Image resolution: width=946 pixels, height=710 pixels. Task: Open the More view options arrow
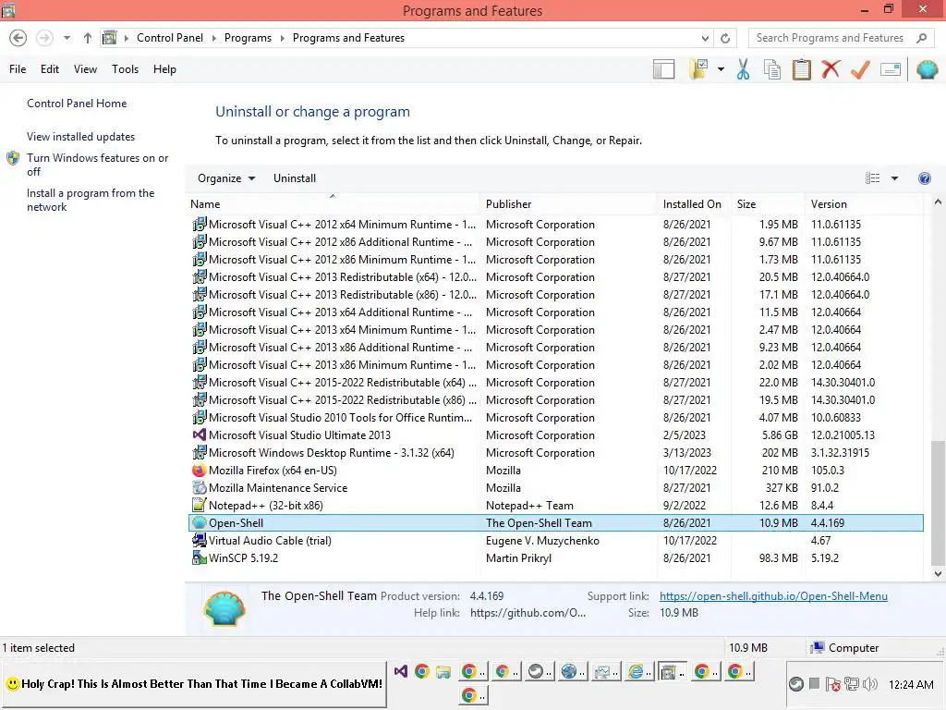tap(894, 178)
